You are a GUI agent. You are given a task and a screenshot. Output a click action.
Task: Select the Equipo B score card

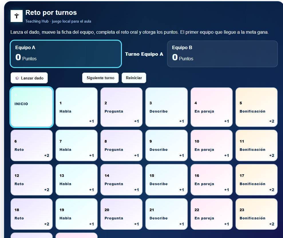[x=222, y=54]
